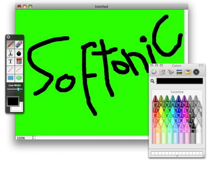The height and width of the screenshot is (170, 216).
Task: Click the swatch drawer expand arrow
Action: coord(177,156)
